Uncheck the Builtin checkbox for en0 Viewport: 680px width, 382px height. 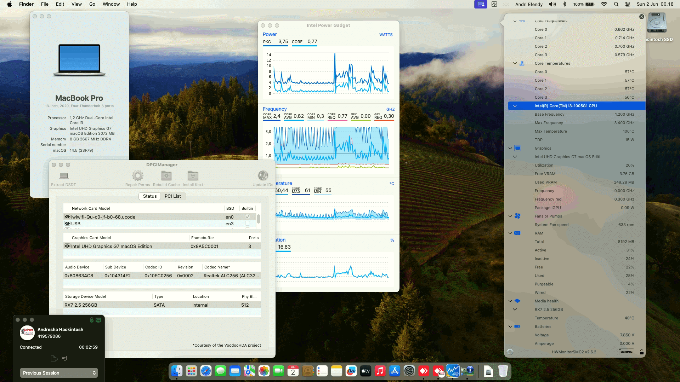pos(248,216)
